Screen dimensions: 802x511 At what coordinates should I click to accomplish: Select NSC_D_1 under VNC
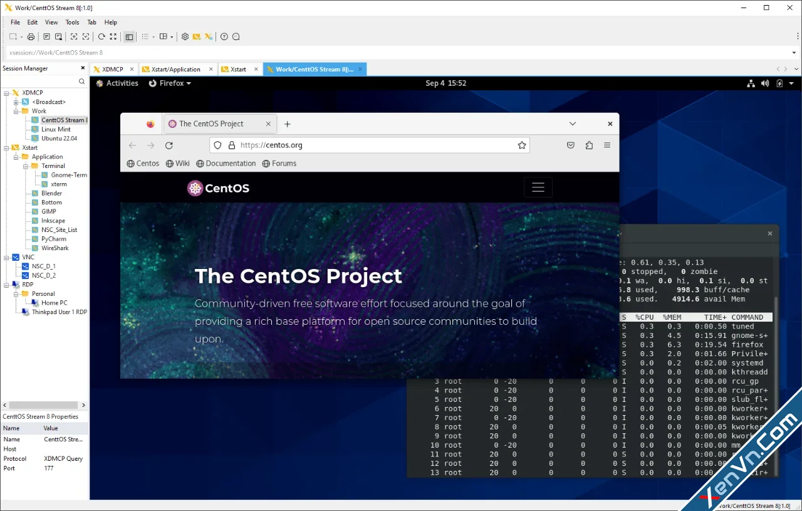[x=44, y=266]
